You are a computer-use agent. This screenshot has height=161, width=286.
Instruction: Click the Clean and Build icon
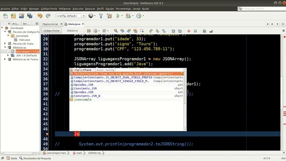point(109,16)
